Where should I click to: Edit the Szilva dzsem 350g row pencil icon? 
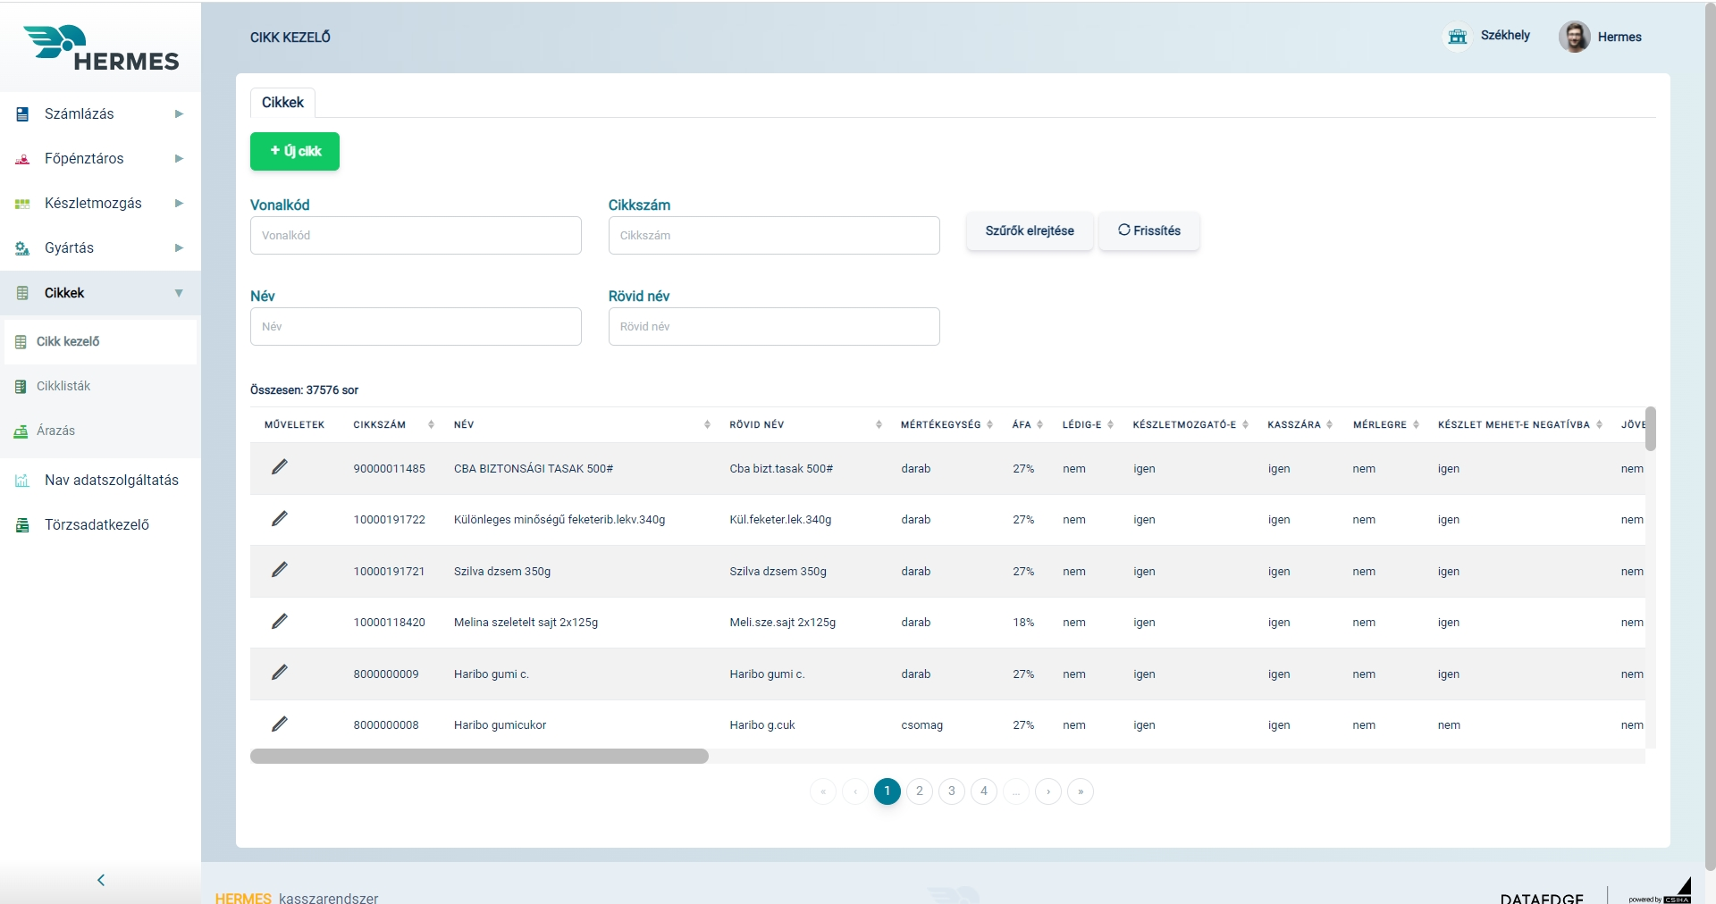click(x=281, y=570)
